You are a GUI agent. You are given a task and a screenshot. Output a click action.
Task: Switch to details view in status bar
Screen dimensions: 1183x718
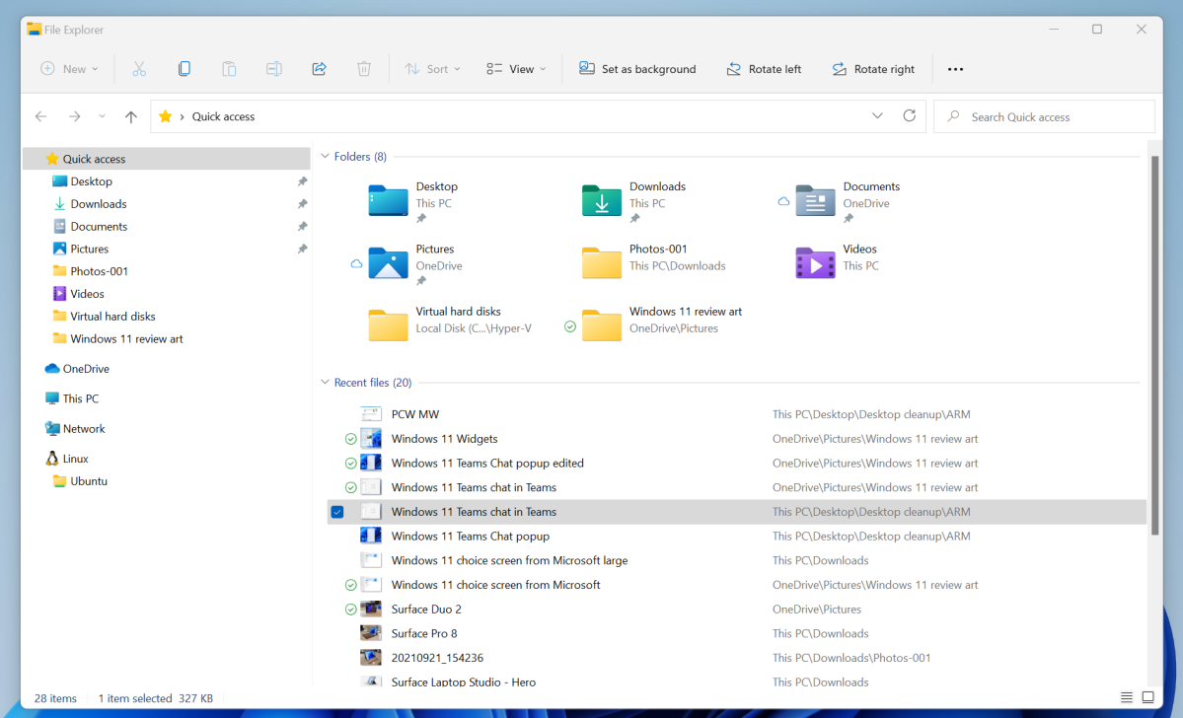pos(1127,697)
